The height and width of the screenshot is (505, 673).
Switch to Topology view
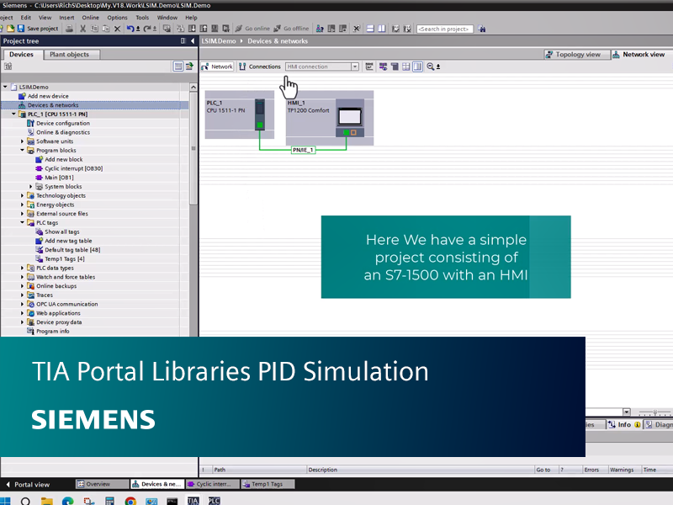(575, 54)
